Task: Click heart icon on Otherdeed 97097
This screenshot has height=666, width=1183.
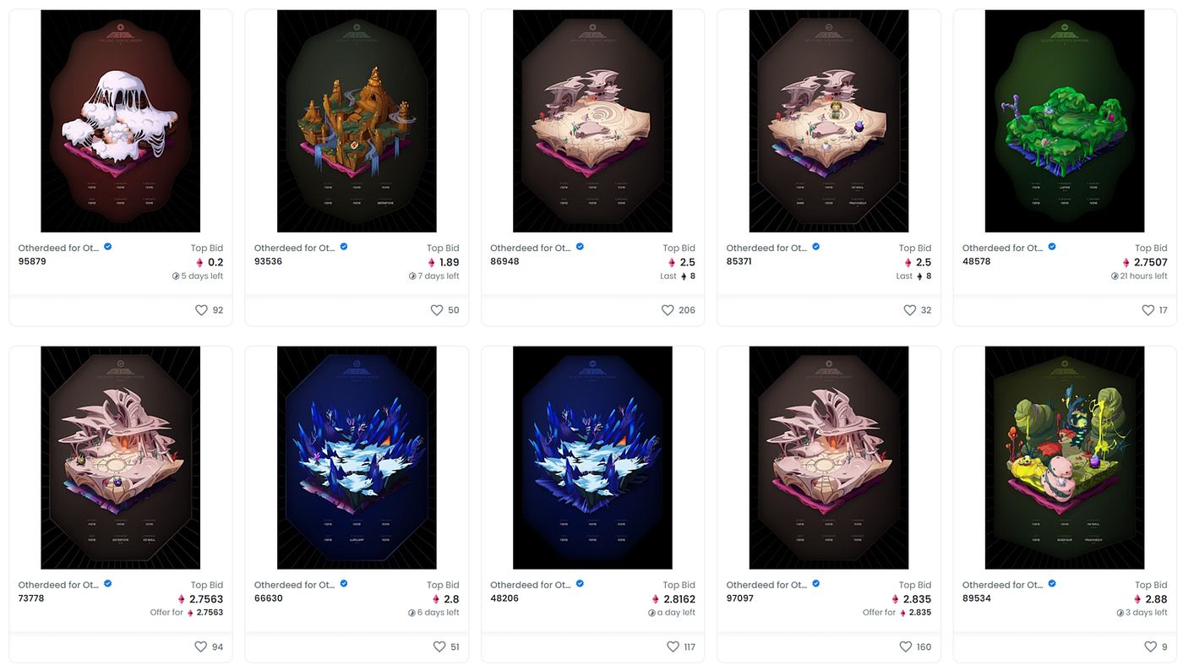Action: coord(906,647)
